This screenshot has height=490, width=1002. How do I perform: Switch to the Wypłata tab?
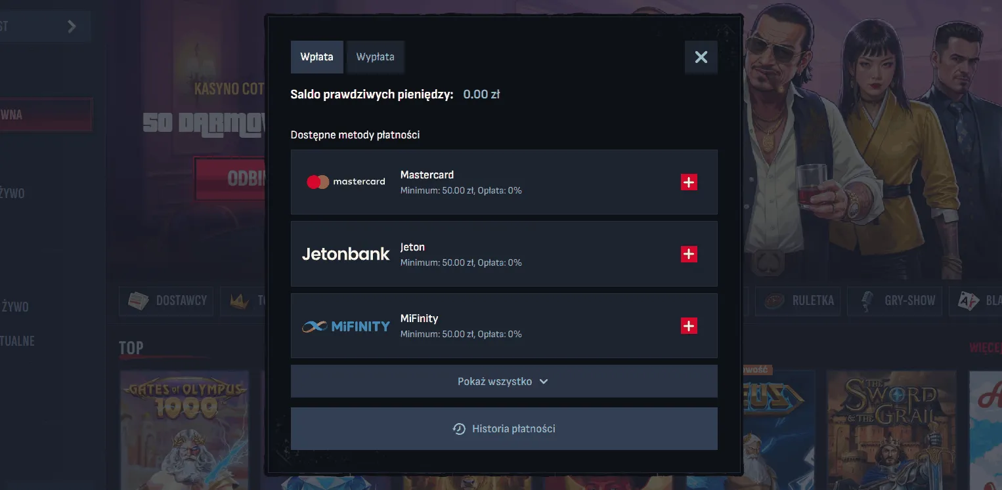375,57
